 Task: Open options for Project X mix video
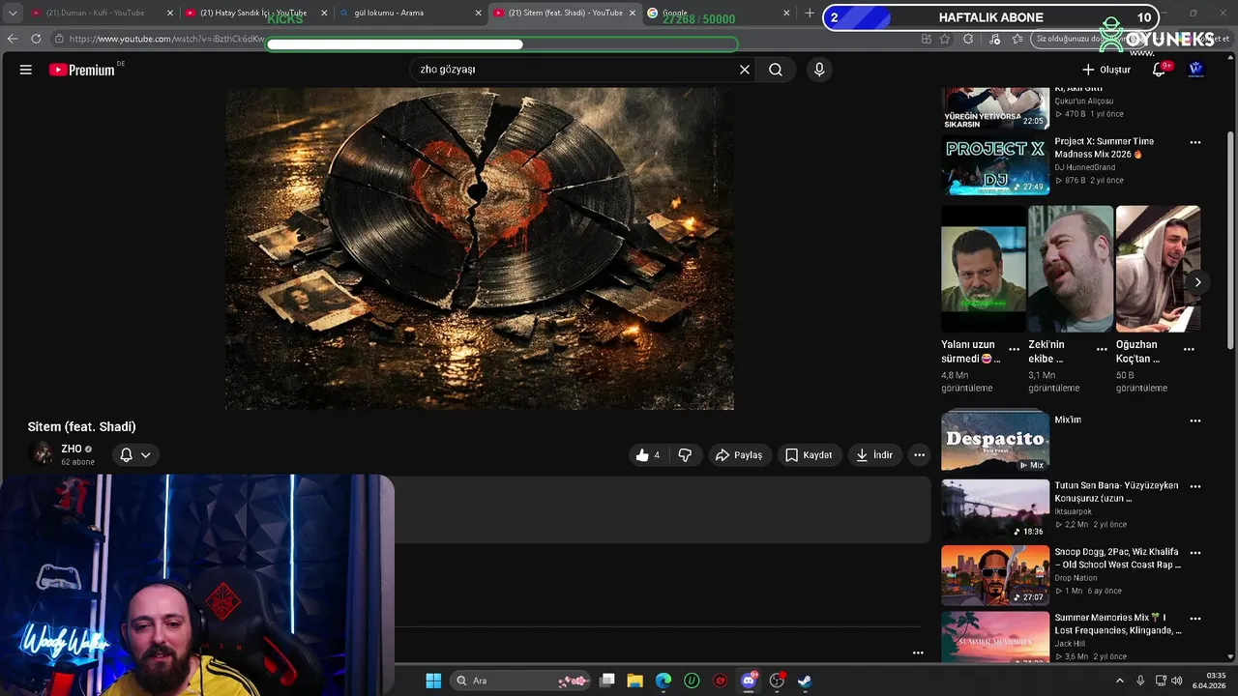1194,142
